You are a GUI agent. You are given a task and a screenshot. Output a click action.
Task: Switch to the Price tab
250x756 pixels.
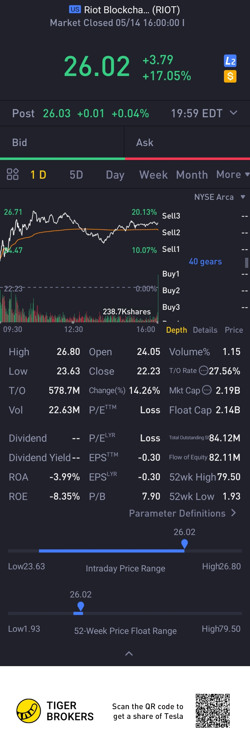click(234, 330)
